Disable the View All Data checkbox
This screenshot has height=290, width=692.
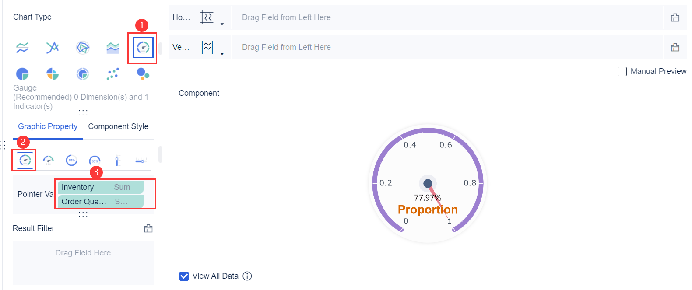(183, 276)
